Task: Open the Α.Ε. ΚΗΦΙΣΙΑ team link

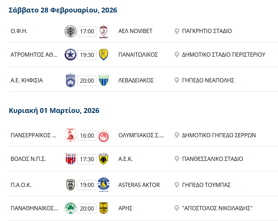Action: coord(27,80)
